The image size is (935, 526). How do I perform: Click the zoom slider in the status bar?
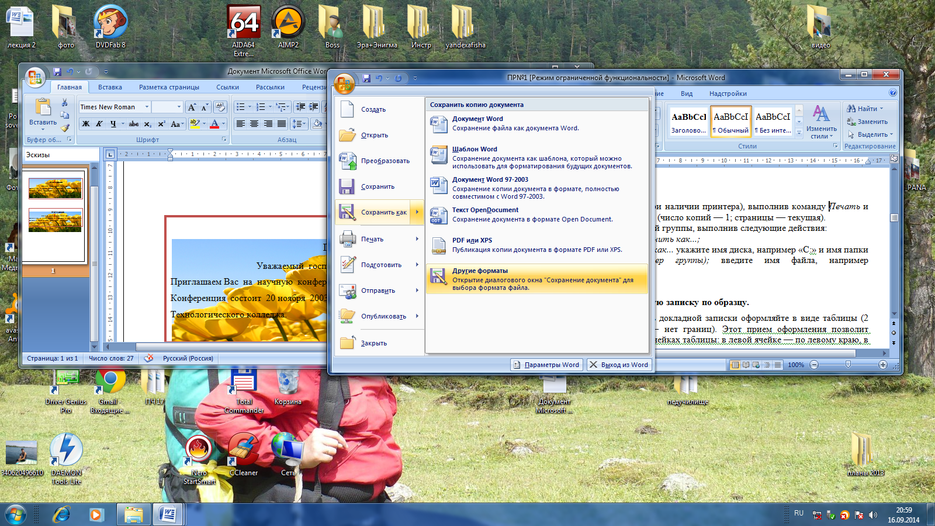pyautogui.click(x=848, y=365)
